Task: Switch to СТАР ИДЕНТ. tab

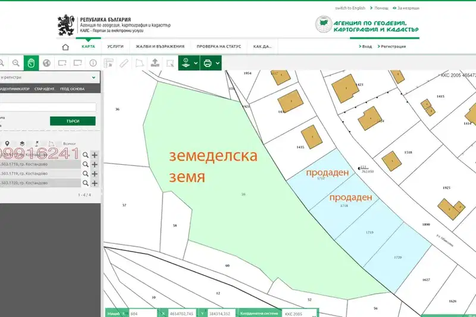Action: (x=45, y=89)
